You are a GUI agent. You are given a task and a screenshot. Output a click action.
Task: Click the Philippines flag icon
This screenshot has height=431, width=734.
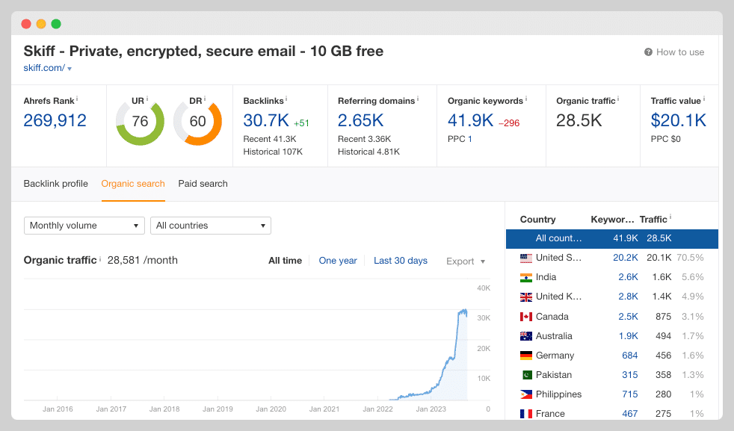coord(526,394)
